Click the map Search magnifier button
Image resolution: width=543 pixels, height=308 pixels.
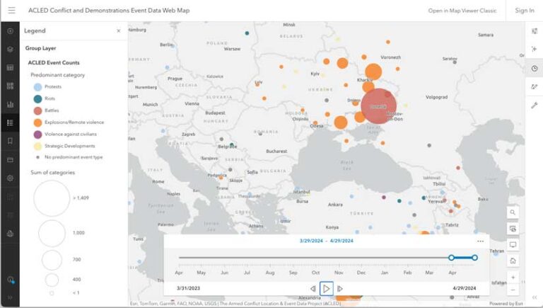[513, 212]
